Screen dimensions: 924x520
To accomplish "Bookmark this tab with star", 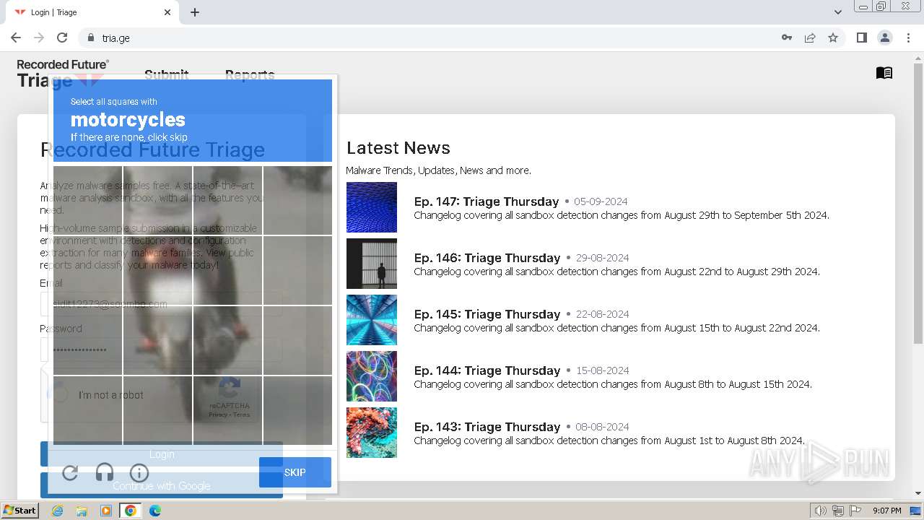I will [833, 38].
